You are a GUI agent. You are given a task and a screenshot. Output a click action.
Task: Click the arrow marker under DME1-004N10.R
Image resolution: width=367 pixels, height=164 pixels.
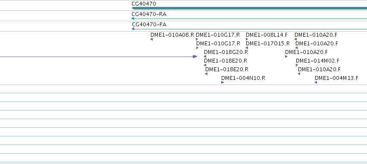tap(223, 83)
